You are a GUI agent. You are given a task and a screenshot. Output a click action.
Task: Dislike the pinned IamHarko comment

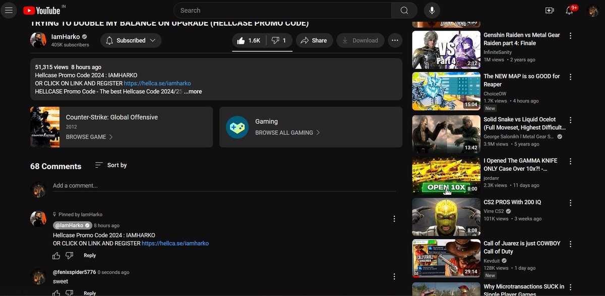tap(70, 256)
